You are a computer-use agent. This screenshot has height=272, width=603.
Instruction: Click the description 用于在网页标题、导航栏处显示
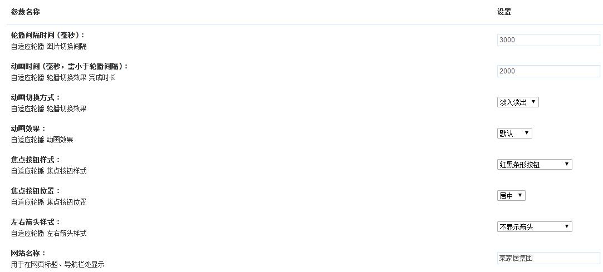coord(58,264)
